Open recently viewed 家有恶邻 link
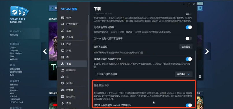Viewport: 233px width, 109px height. [x=14, y=35]
